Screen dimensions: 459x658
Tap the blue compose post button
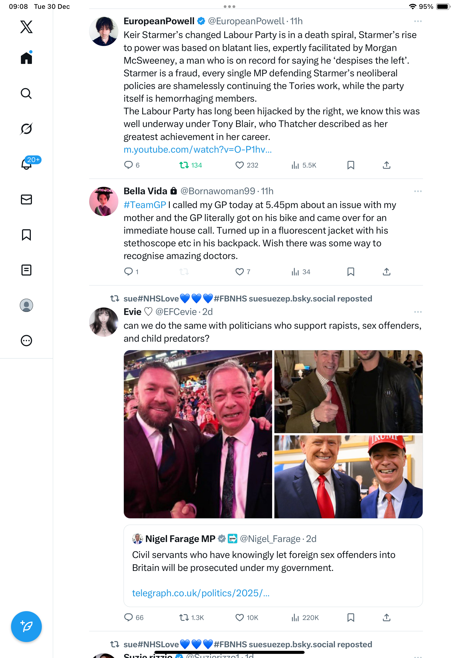(x=26, y=626)
